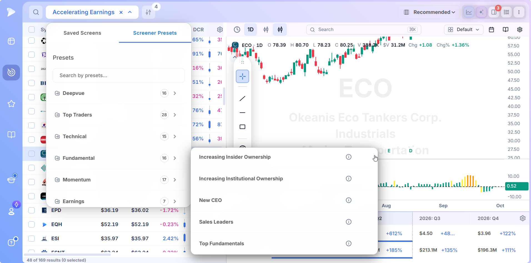Check the checkbox in the 91% DCR row
The width and height of the screenshot is (531, 263).
[32, 55]
